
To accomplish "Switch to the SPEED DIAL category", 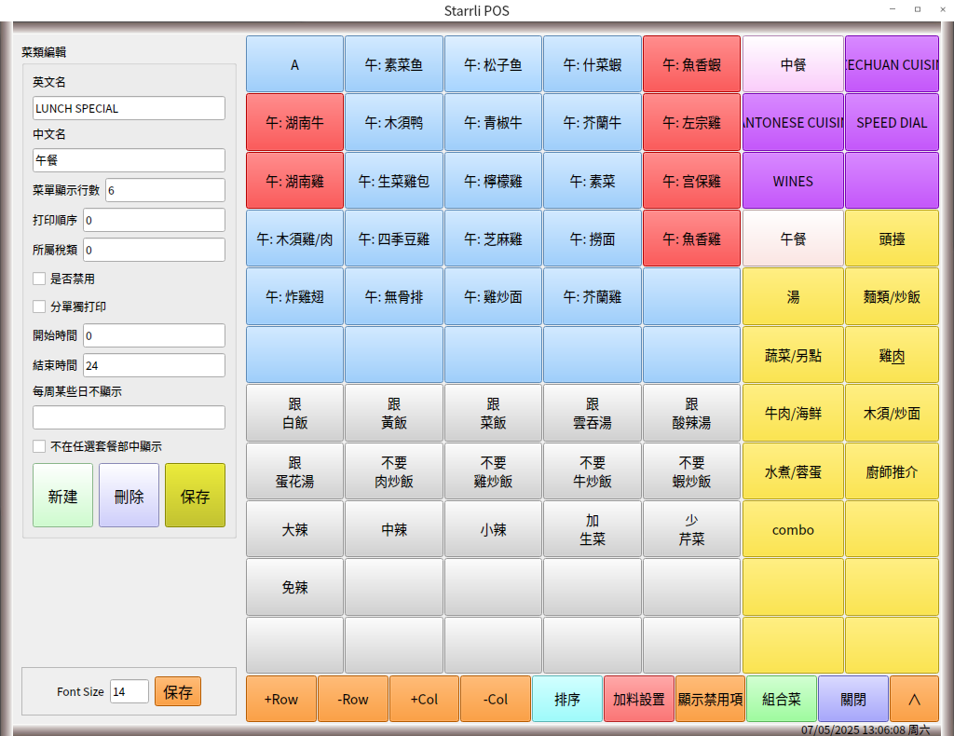I will point(892,123).
